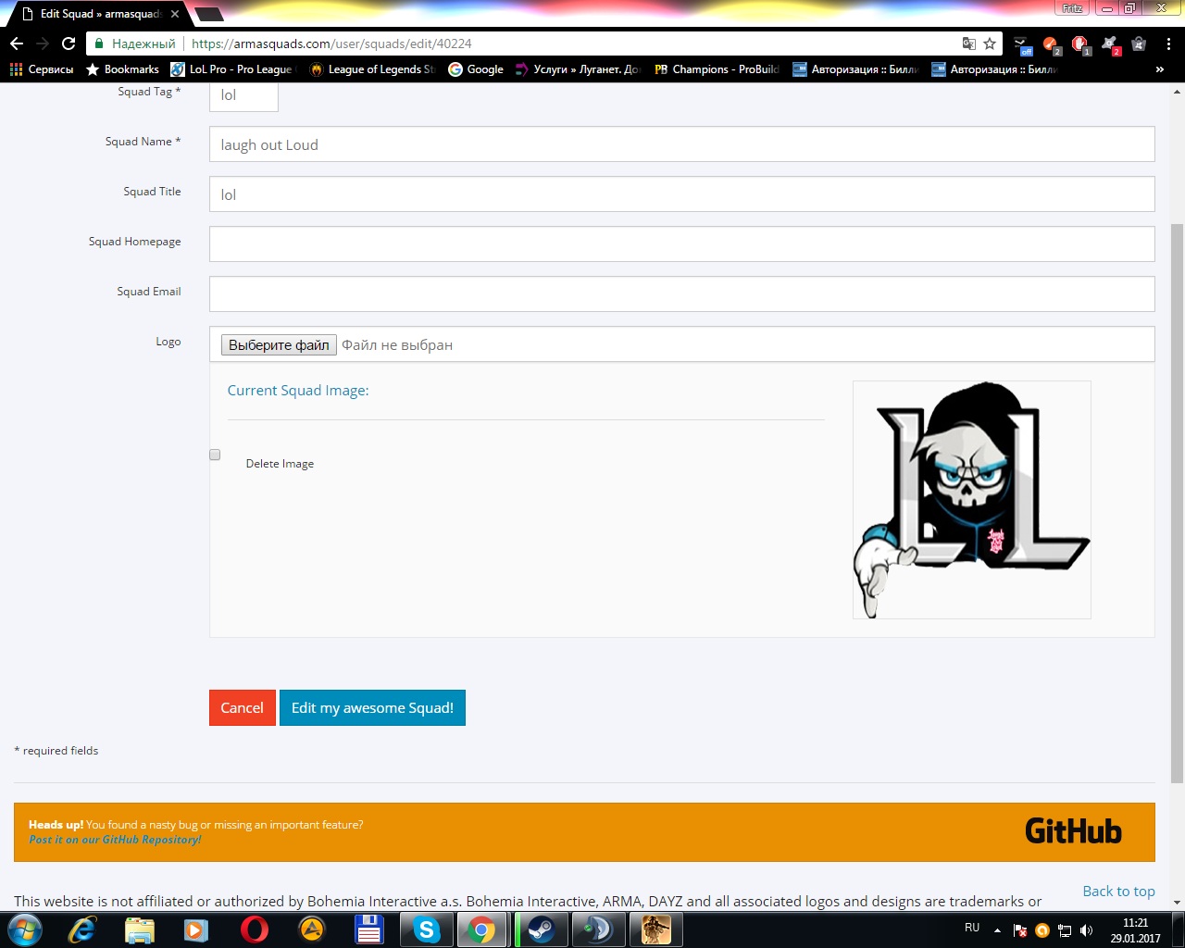Open the Avast extension with red badge
This screenshot has width=1185, height=948.
pos(1110,44)
